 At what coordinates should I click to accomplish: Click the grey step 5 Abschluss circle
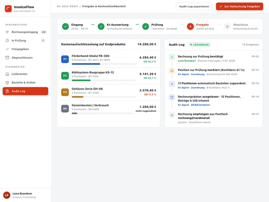click(227, 27)
